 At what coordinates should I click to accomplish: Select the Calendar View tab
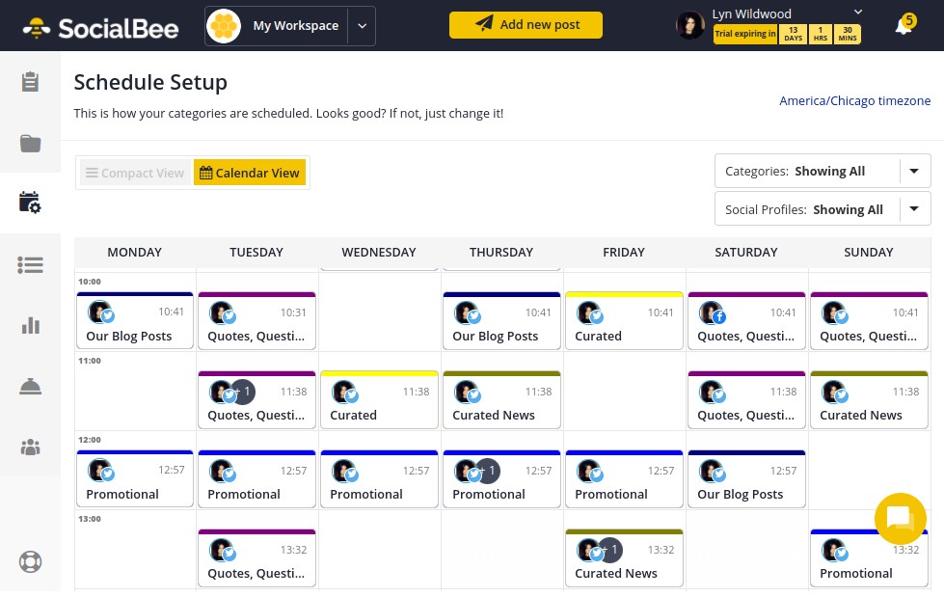click(249, 173)
